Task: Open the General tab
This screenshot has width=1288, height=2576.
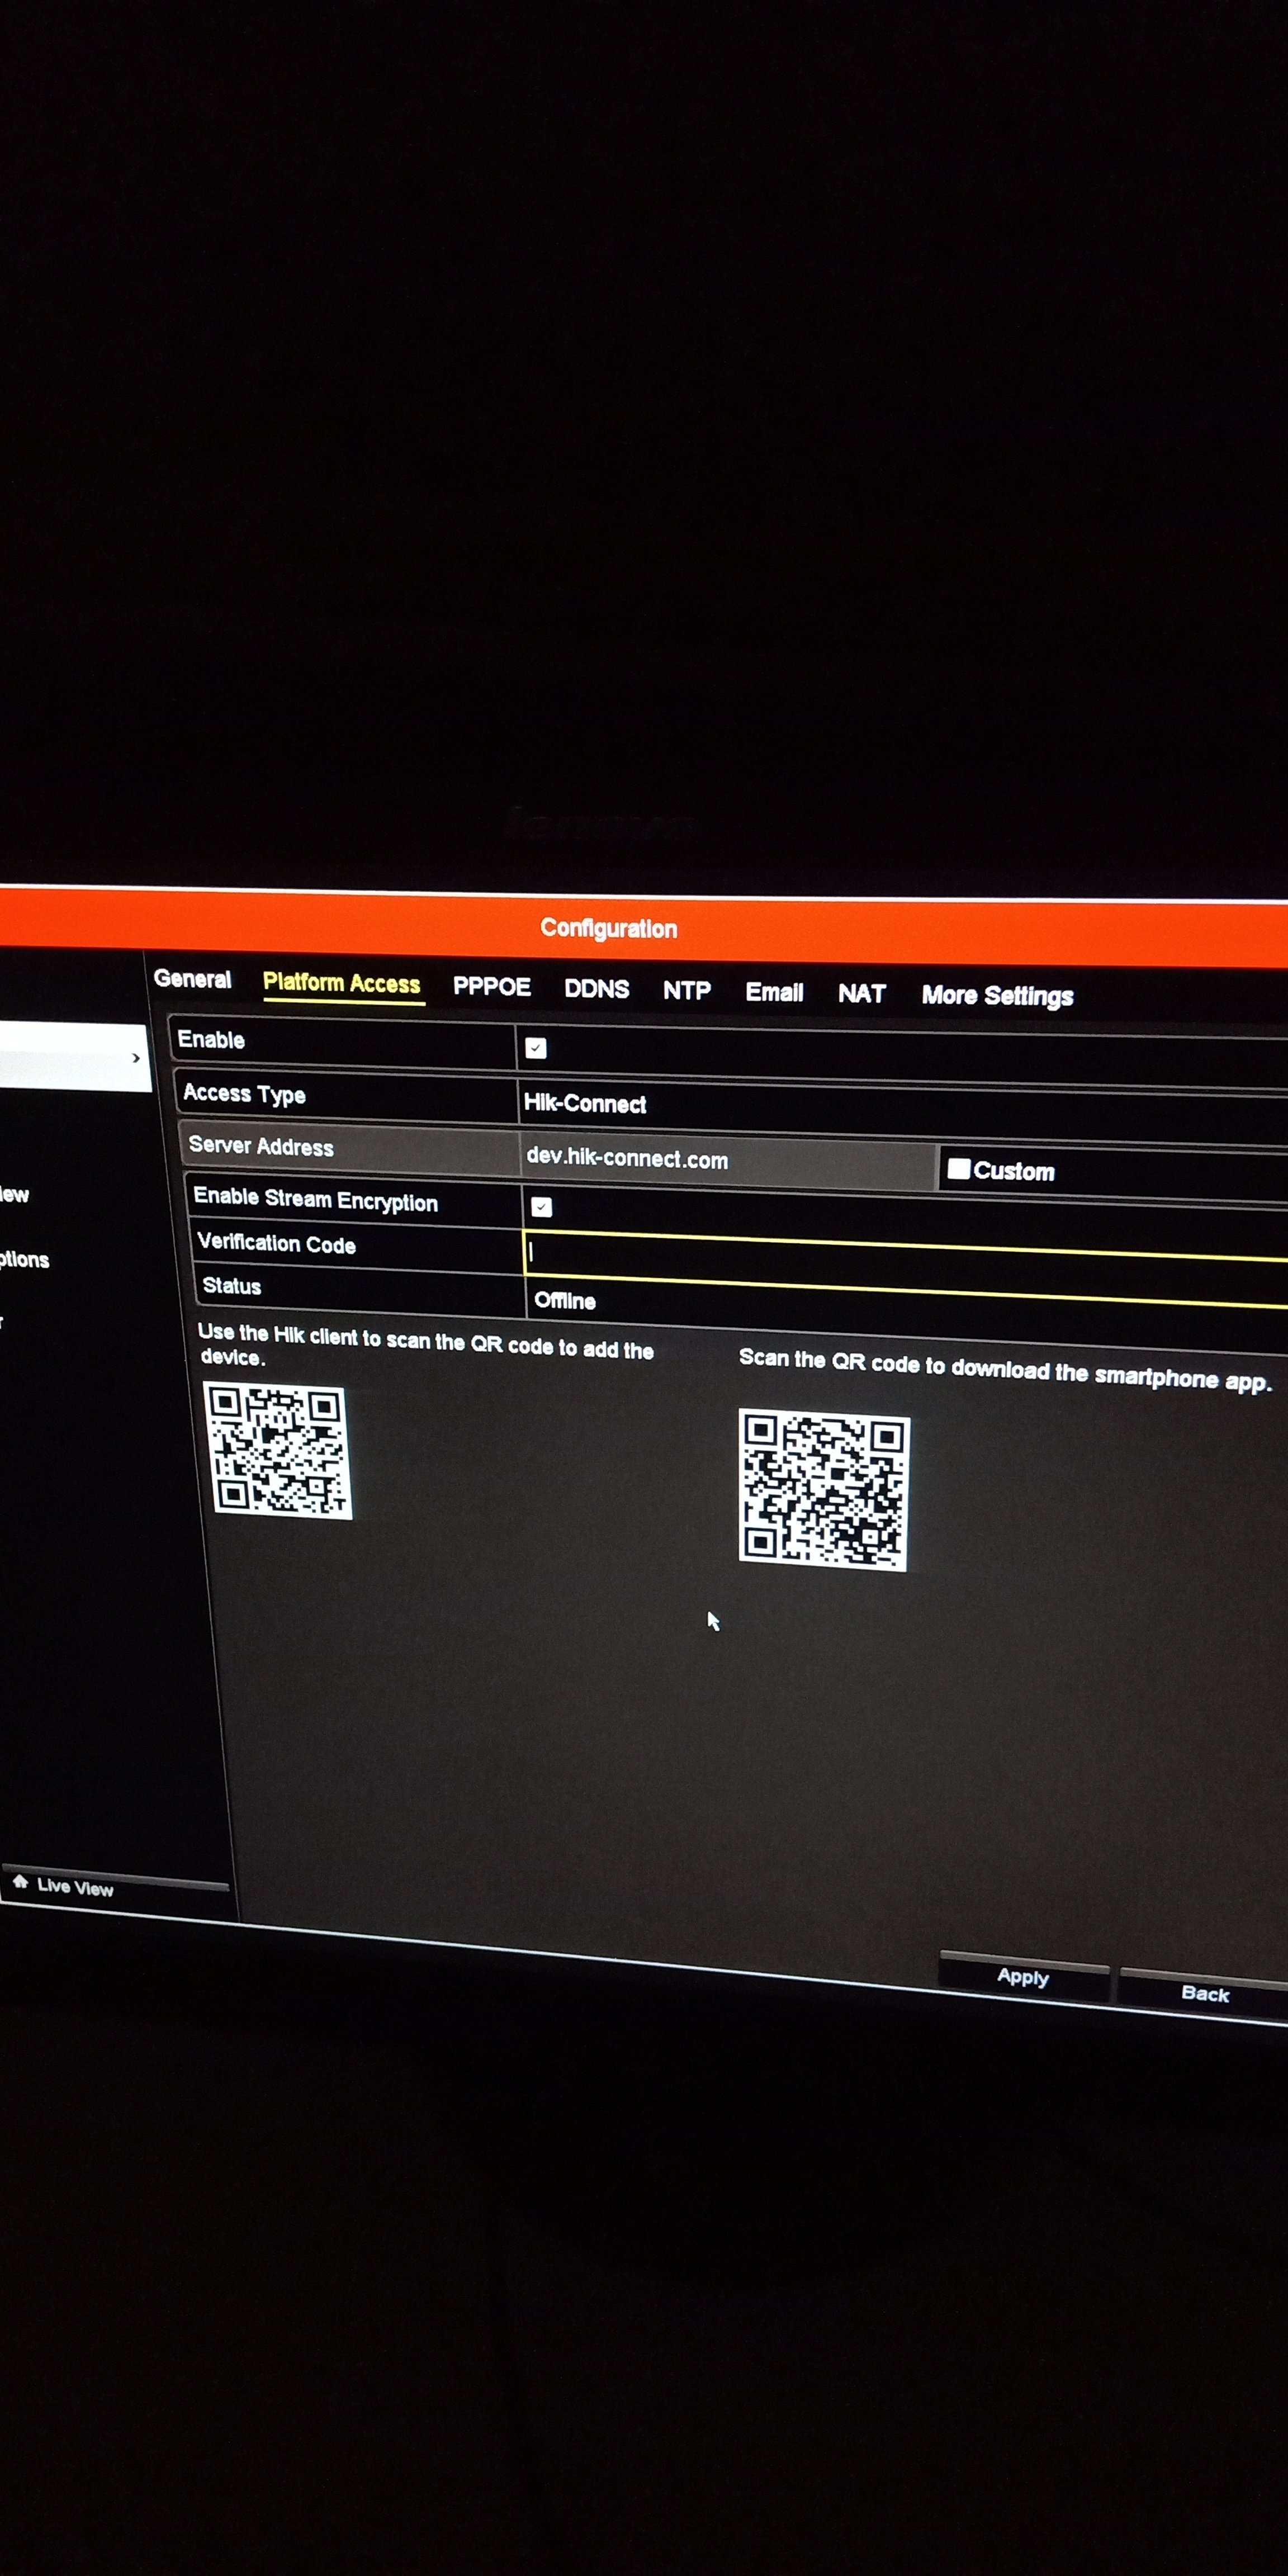Action: (192, 979)
